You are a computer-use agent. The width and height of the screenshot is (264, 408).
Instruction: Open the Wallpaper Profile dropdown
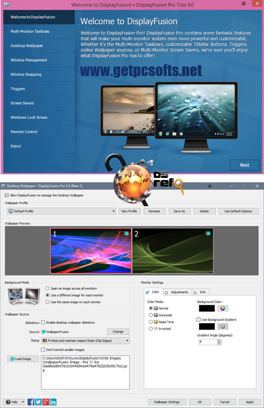pyautogui.click(x=62, y=211)
